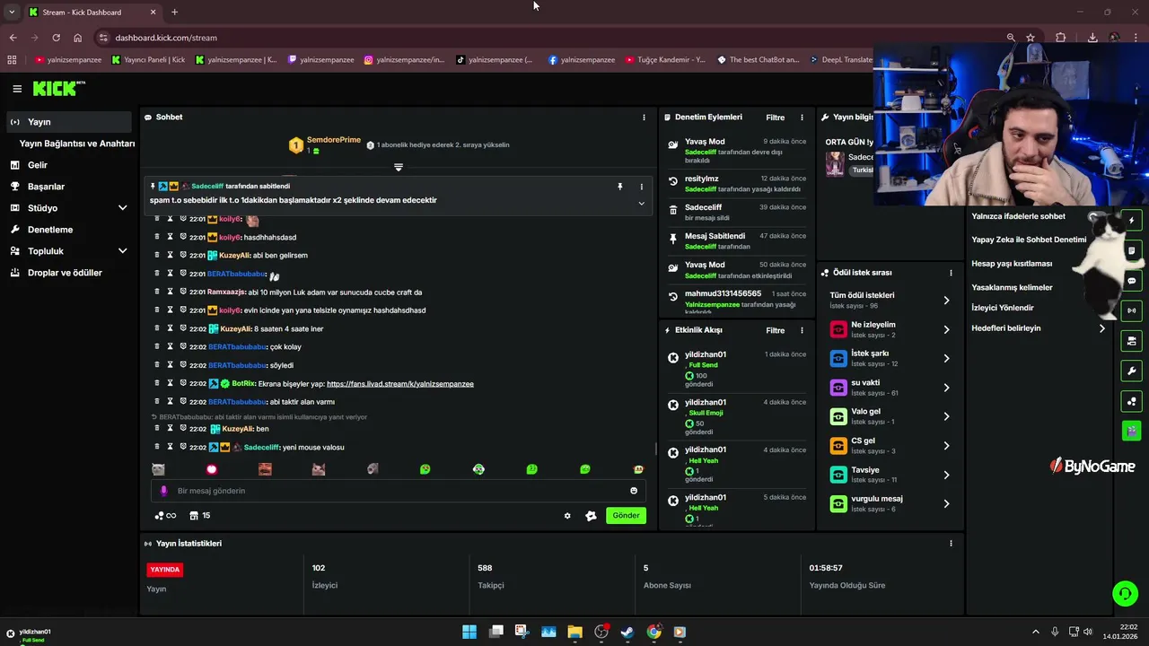Ban KuzeyAli's 'abi ben gelirsem' message via shield icon
1149x646 pixels.
(x=182, y=255)
